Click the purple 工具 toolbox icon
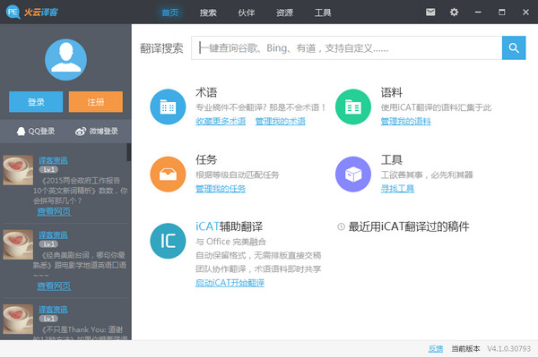This screenshot has width=538, height=358. click(353, 174)
